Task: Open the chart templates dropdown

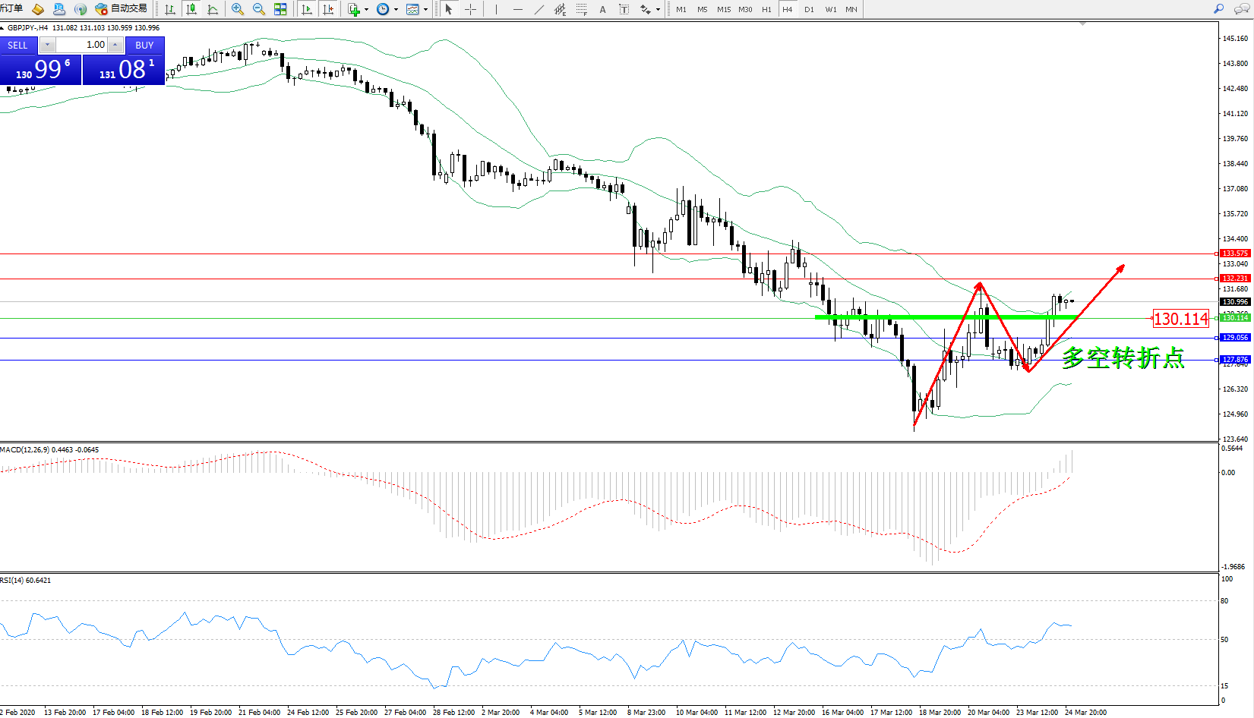Action: [x=425, y=10]
